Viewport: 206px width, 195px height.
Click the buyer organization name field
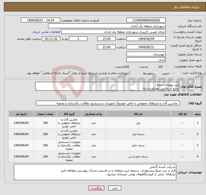pyautogui.click(x=107, y=26)
